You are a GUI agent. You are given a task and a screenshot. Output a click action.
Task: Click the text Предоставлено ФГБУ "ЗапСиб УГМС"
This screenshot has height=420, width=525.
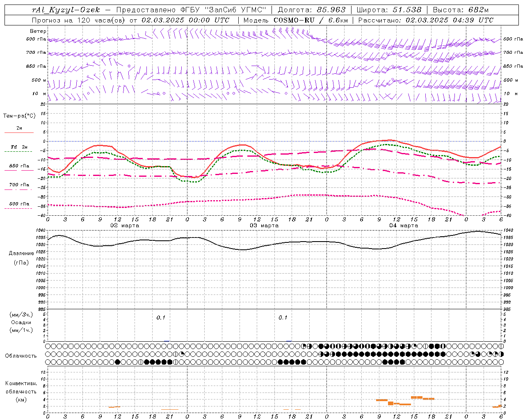pyautogui.click(x=192, y=10)
